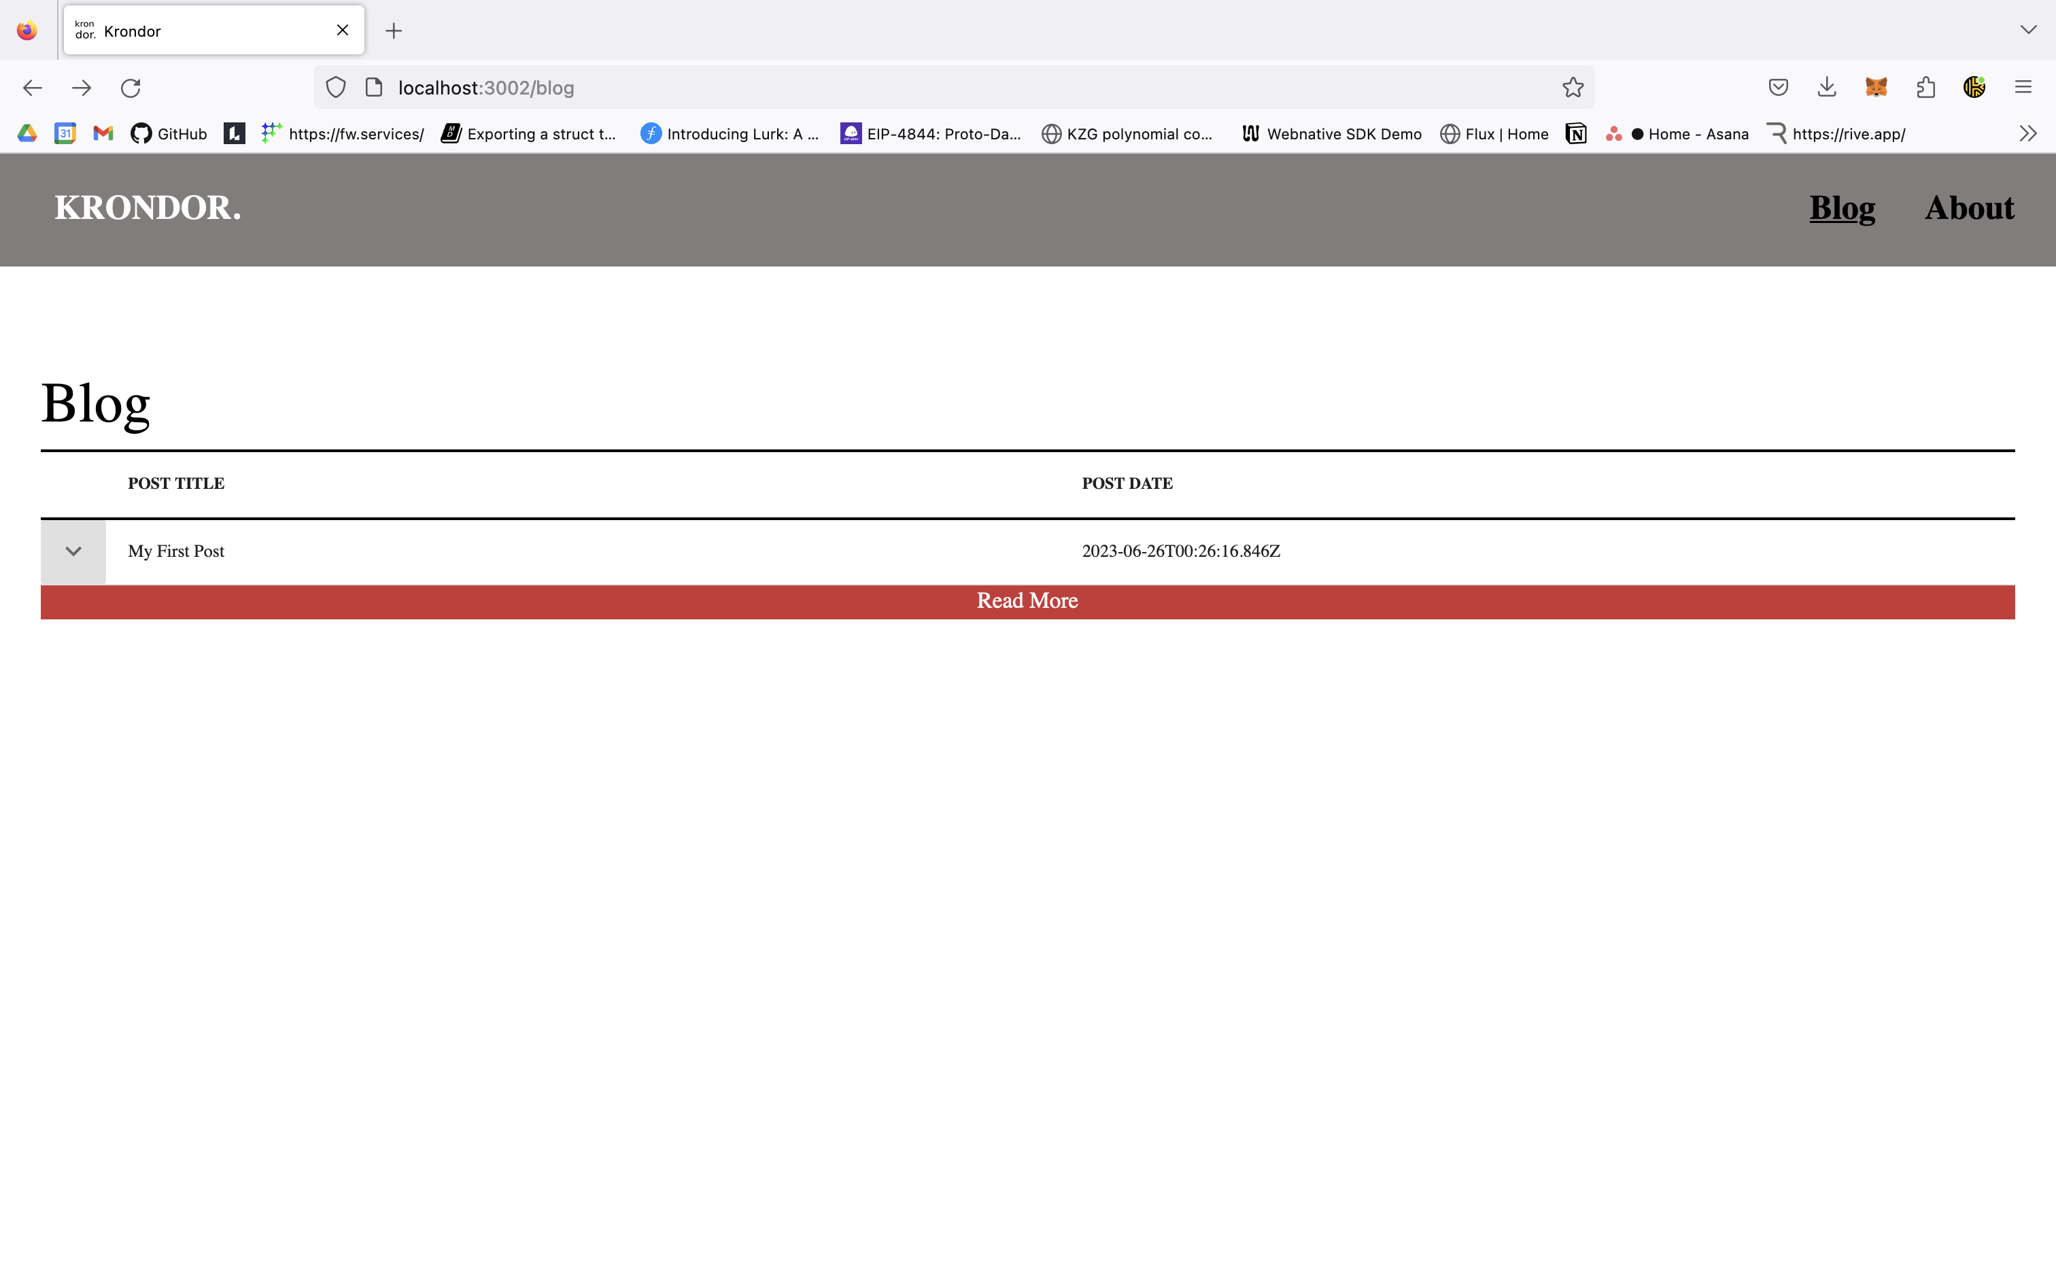This screenshot has width=2056, height=1285.
Task: Expand the My First Post row
Action: 73,551
